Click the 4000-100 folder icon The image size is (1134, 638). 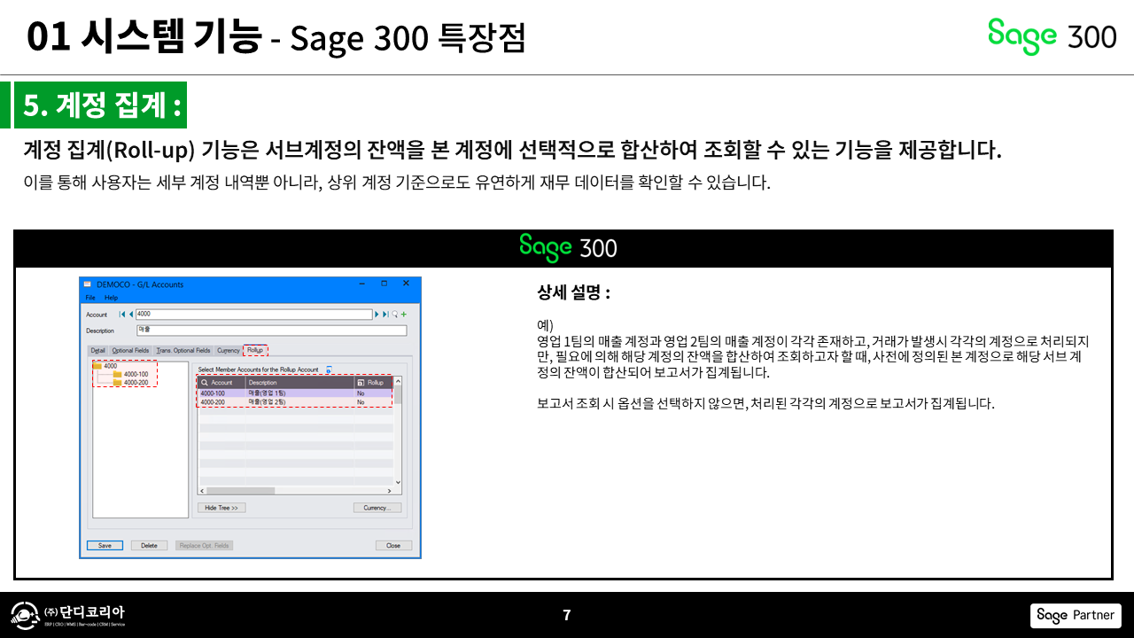tap(117, 374)
